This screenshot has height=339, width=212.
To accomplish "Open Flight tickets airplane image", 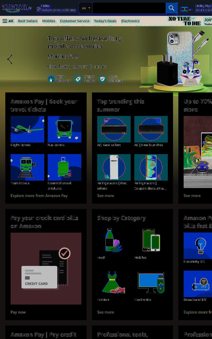I will (27, 129).
